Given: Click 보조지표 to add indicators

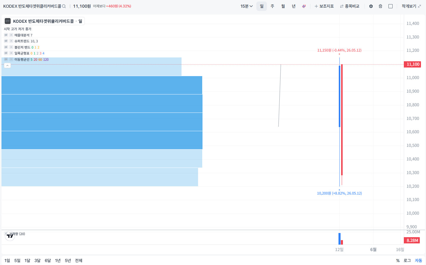Looking at the screenshot, I should point(324,6).
